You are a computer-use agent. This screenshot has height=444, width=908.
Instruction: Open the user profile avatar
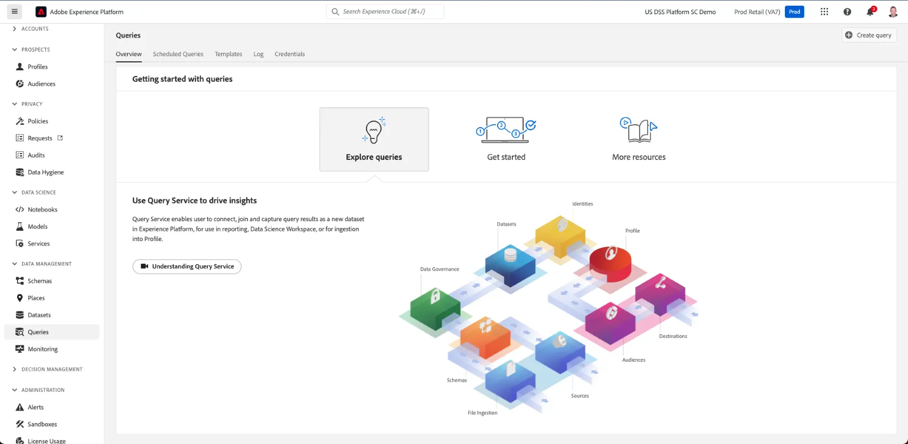click(893, 11)
